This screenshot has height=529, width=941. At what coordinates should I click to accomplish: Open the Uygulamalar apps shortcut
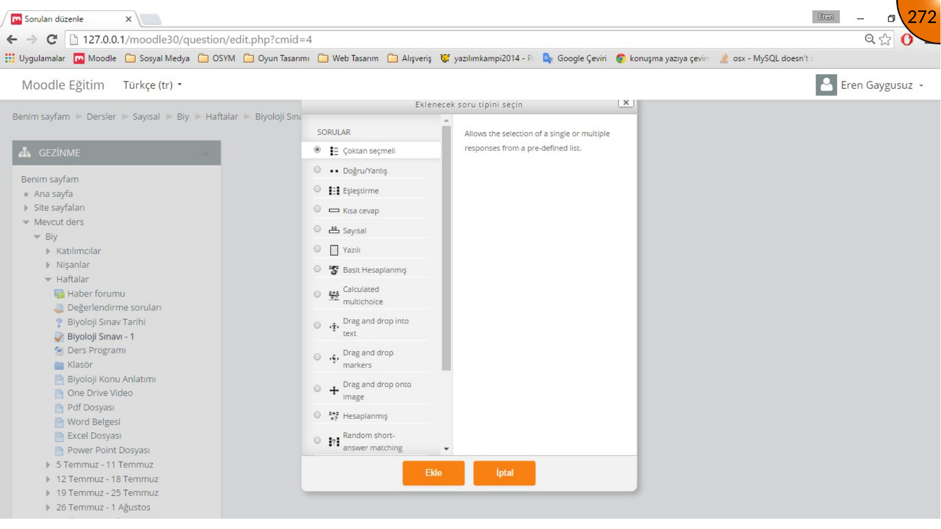pyautogui.click(x=35, y=58)
